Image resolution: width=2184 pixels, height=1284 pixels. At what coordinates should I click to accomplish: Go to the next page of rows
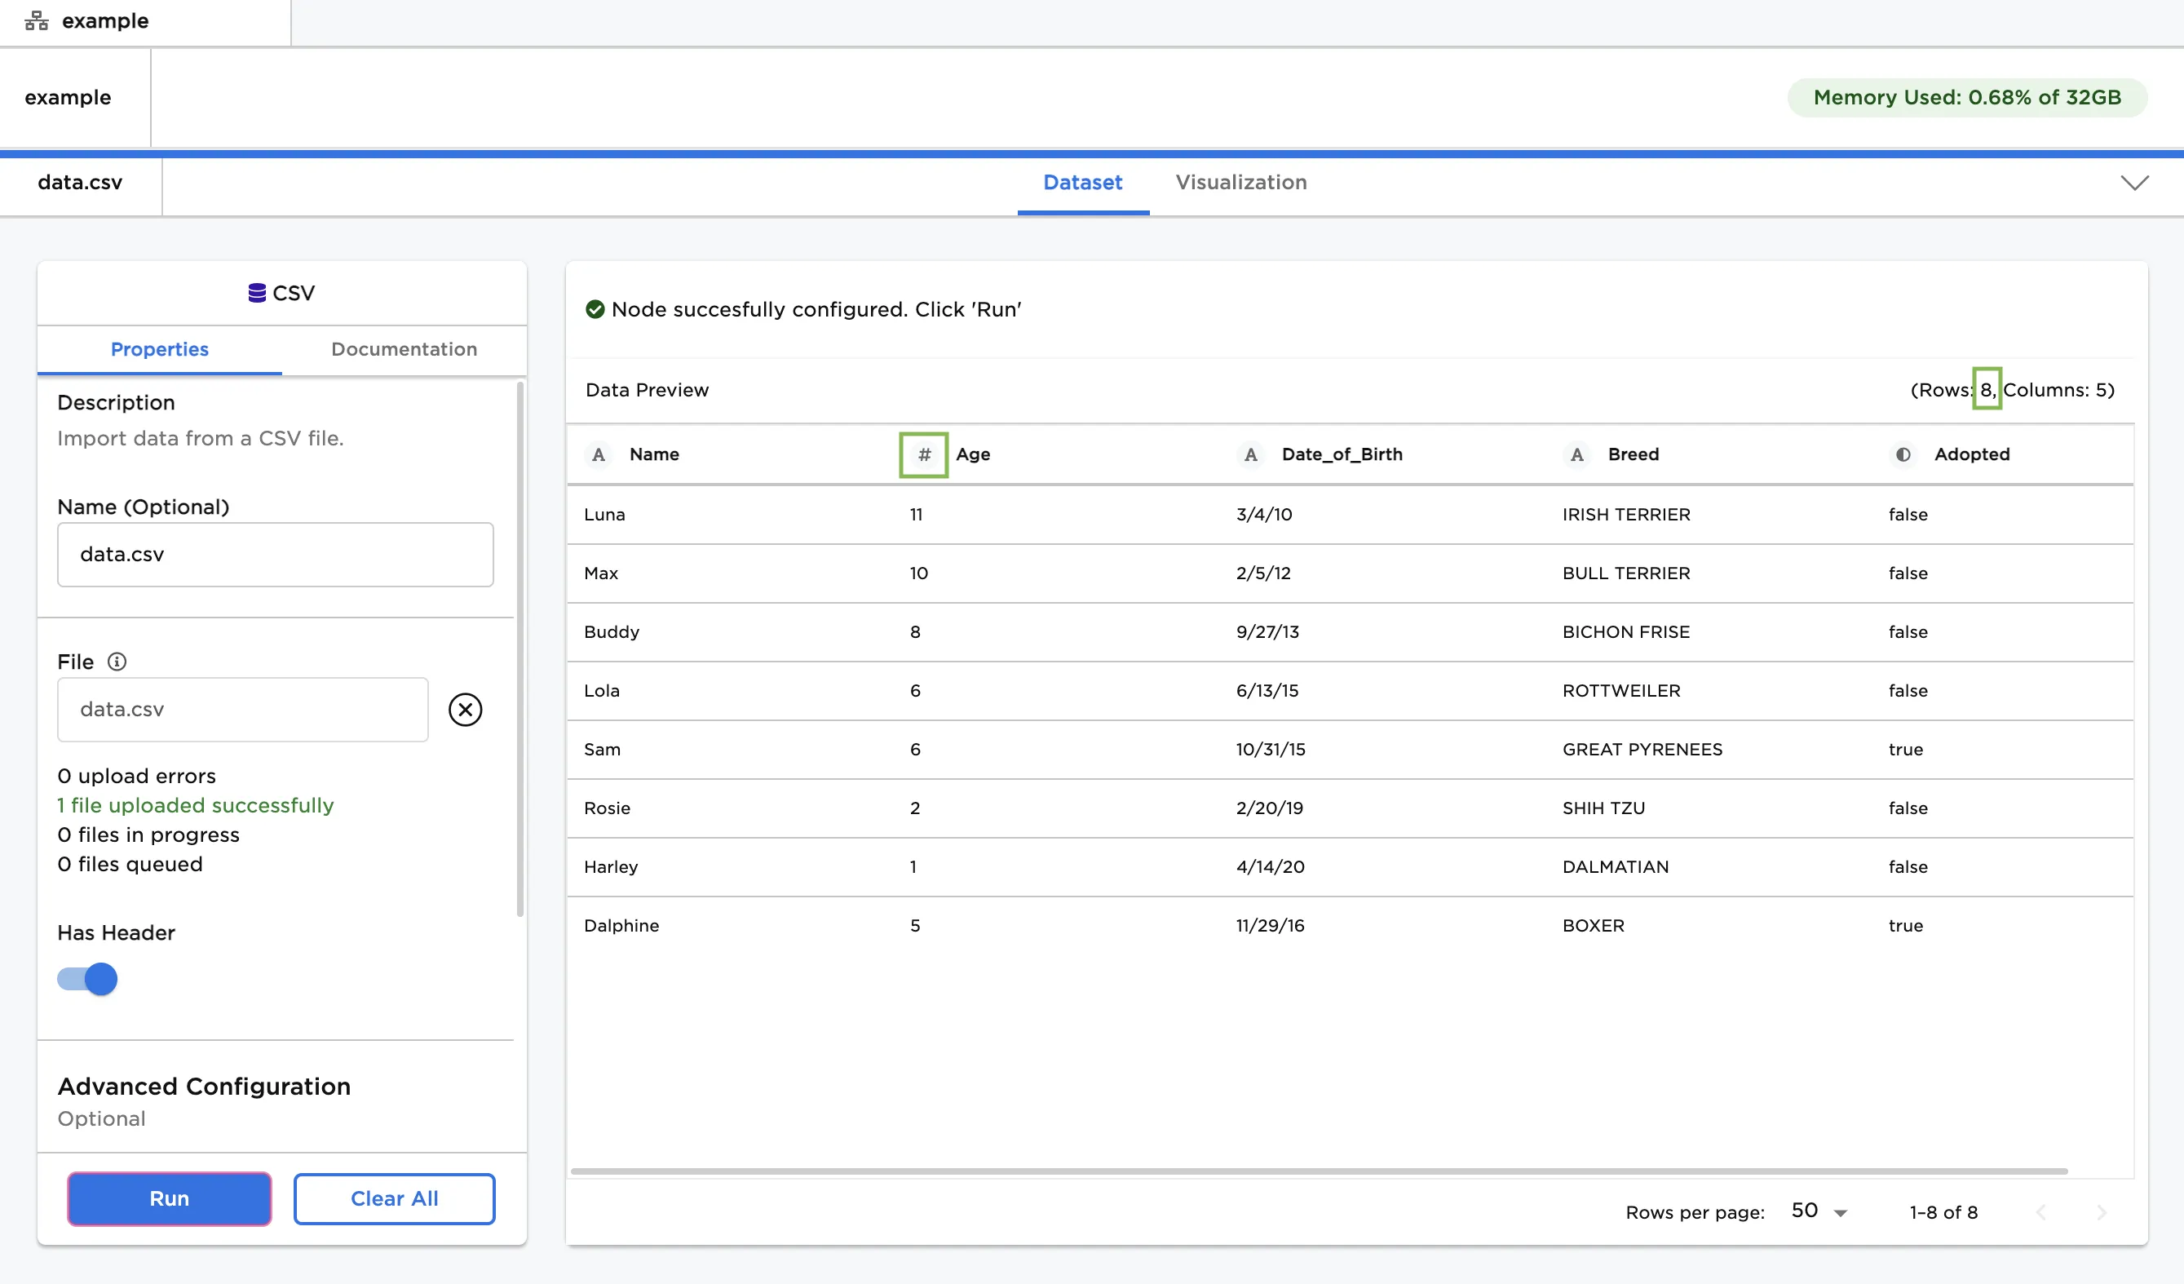[2101, 1212]
